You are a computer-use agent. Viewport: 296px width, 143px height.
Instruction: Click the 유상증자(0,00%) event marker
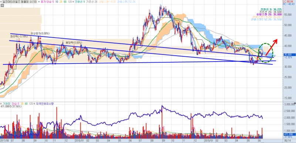tap(40, 34)
